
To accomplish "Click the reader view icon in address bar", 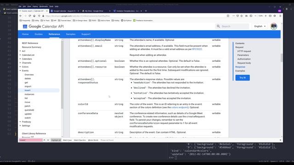I will point(228,16).
